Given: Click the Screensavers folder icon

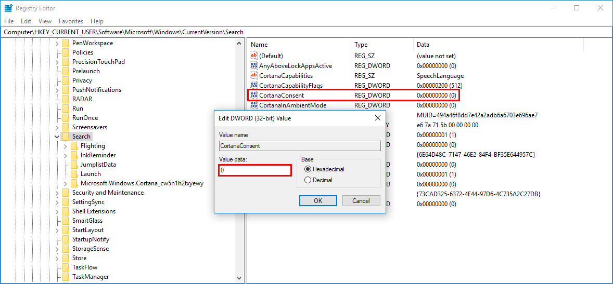Looking at the screenshot, I should click(66, 127).
